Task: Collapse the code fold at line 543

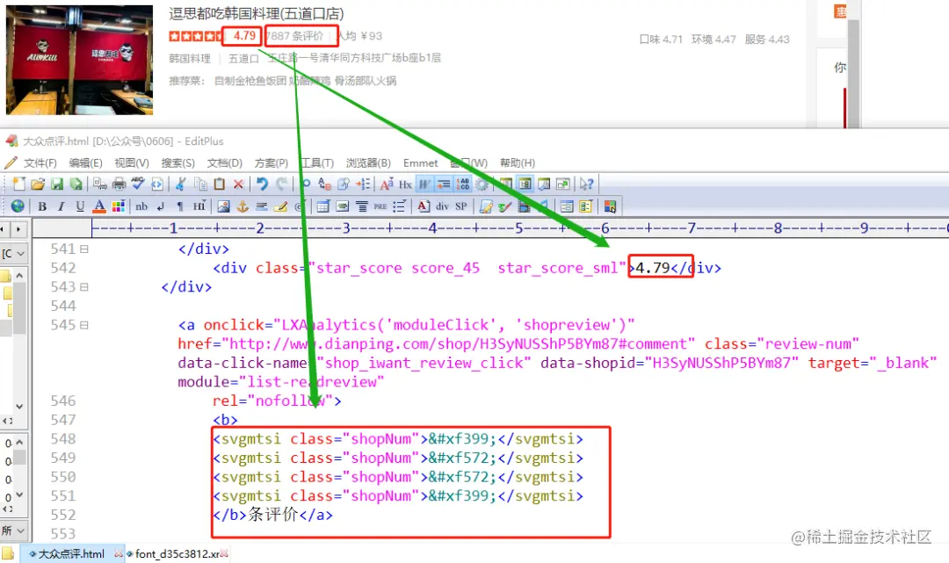Action: coord(84,287)
